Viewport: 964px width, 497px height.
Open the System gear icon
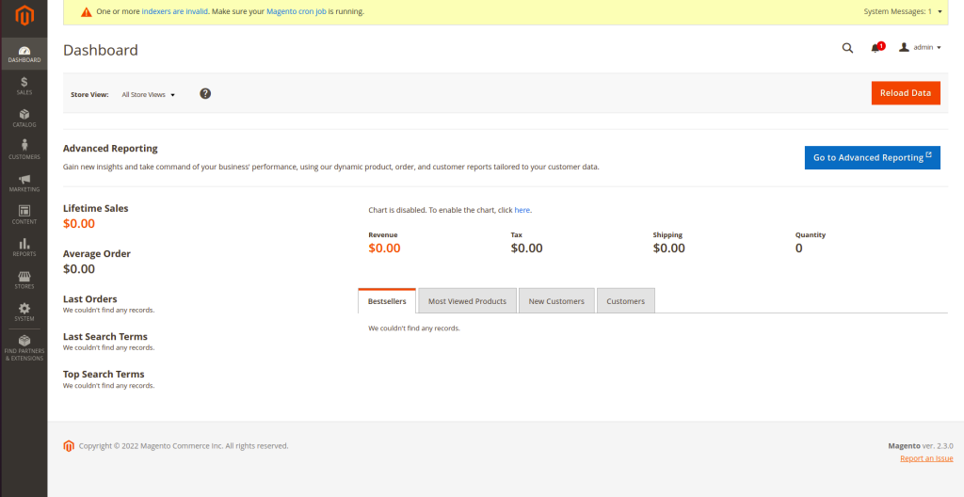pos(24,309)
